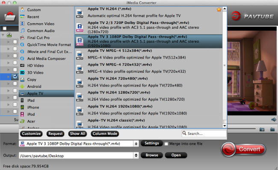
Task: Click the search magnifier icon
Action: [184, 133]
